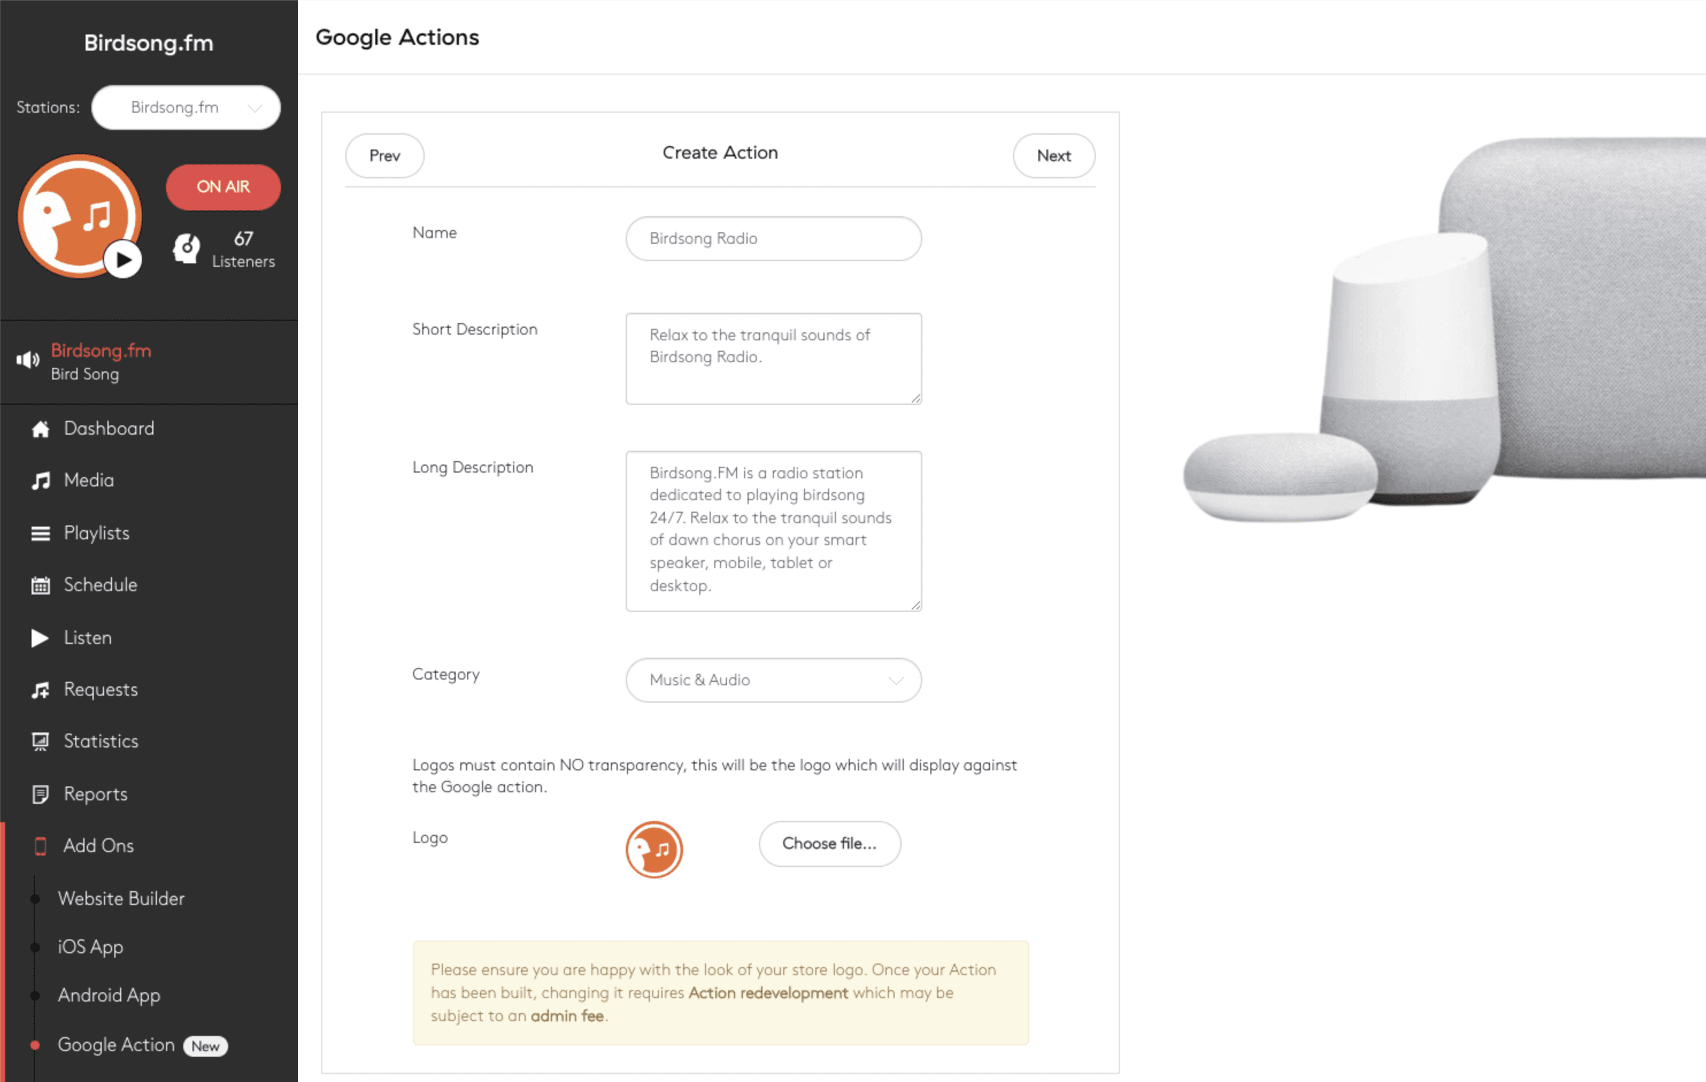The width and height of the screenshot is (1706, 1082).
Task: Open Statistics using its chart icon
Action: 40,741
